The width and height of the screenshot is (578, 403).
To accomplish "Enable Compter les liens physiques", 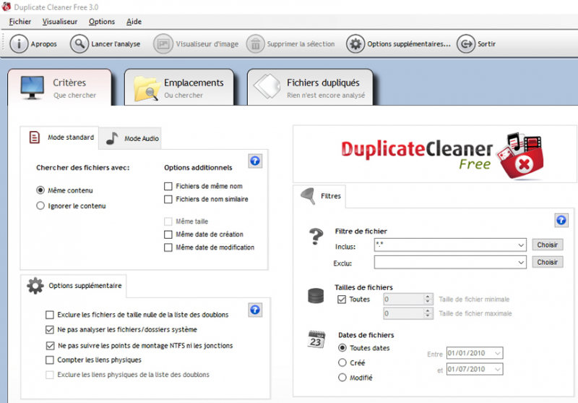I will 49,360.
